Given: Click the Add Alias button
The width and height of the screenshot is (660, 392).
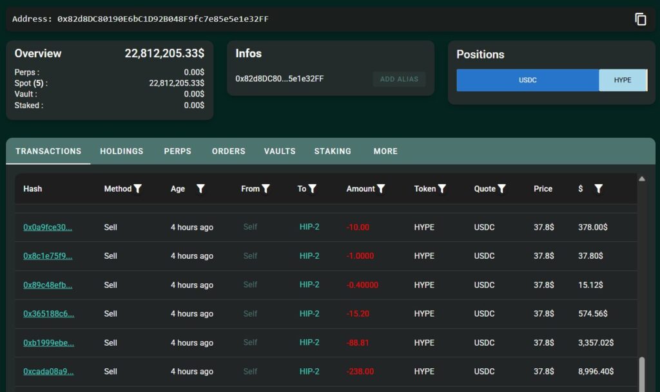Looking at the screenshot, I should click(x=399, y=79).
